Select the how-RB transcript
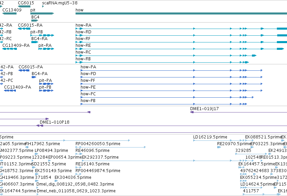The image size is (287, 196). click(162, 62)
